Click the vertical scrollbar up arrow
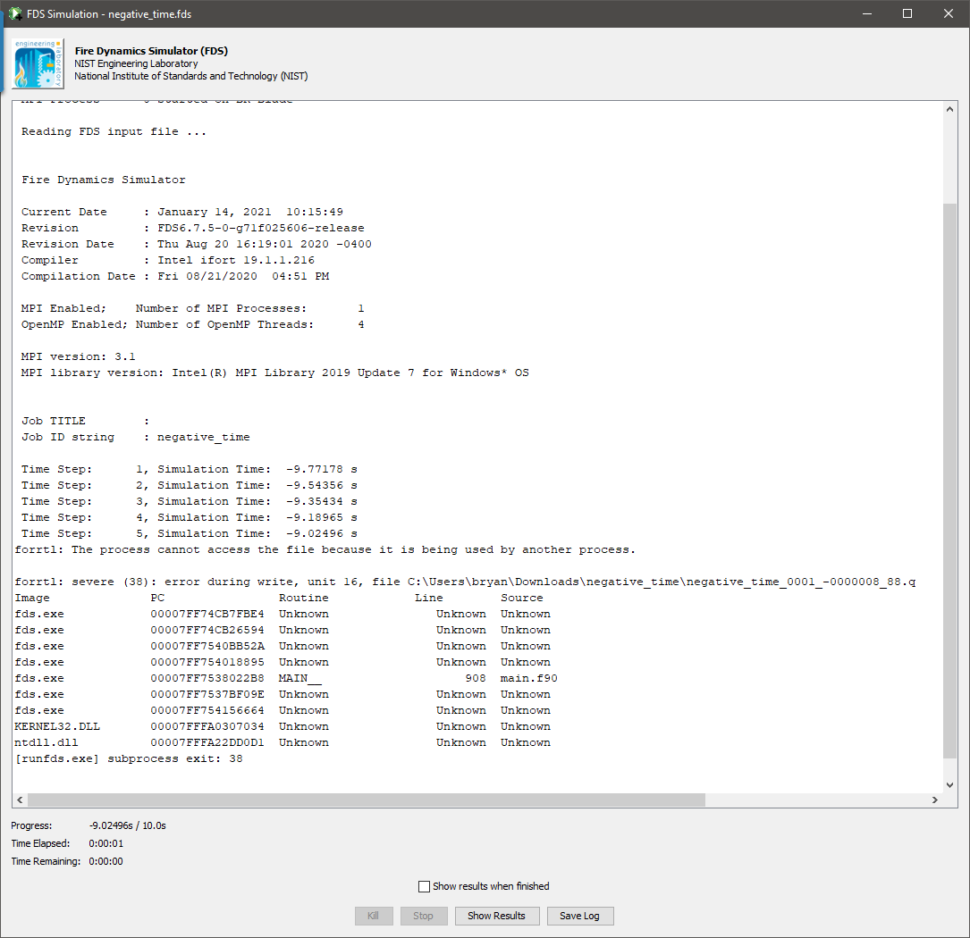The width and height of the screenshot is (970, 938). pyautogui.click(x=950, y=107)
